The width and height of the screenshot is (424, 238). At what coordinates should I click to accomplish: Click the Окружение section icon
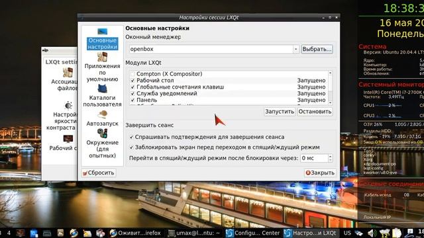point(102,133)
